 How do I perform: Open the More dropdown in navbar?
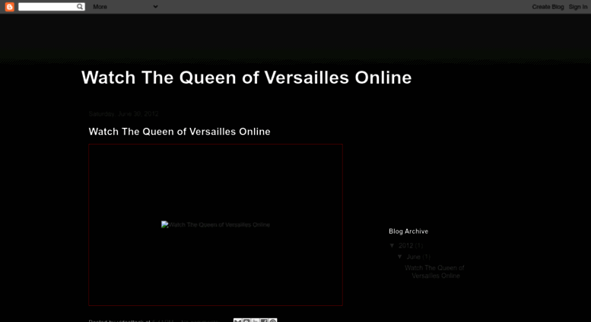pos(126,7)
